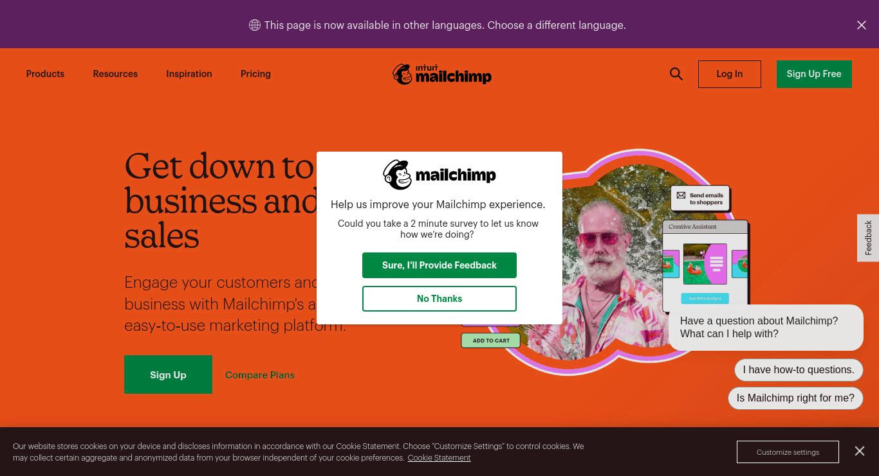Go to the Pricing page

pyautogui.click(x=255, y=74)
